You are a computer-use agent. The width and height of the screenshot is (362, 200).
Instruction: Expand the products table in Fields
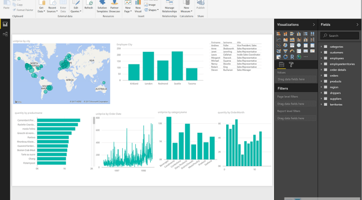coord(321,81)
